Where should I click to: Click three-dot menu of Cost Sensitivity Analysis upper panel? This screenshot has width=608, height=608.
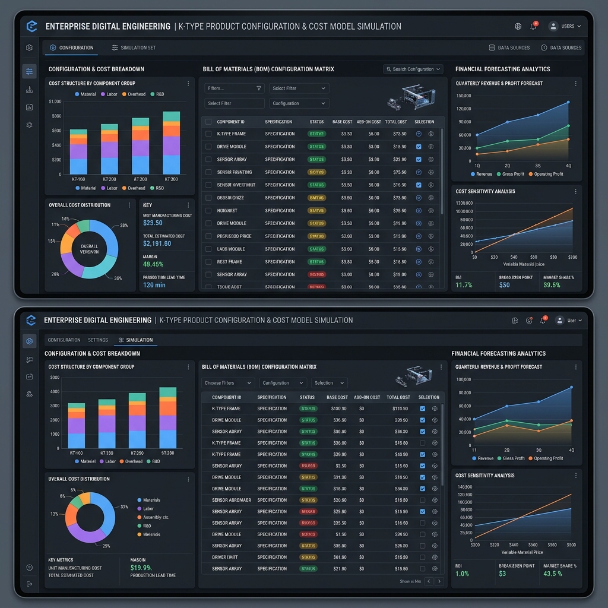point(575,192)
